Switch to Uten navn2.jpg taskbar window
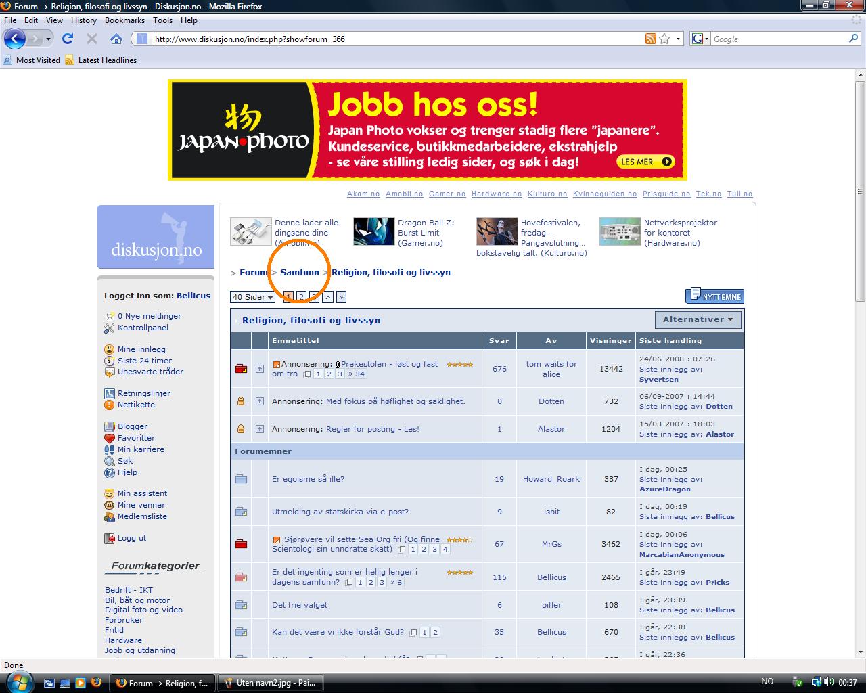This screenshot has width=866, height=693. (270, 683)
